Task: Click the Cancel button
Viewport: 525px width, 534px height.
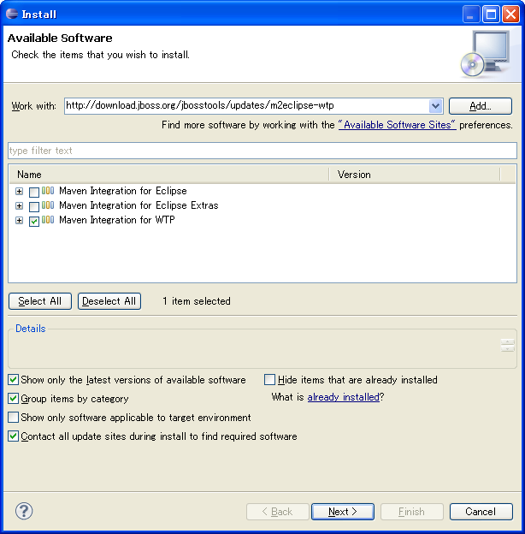Action: tap(481, 512)
